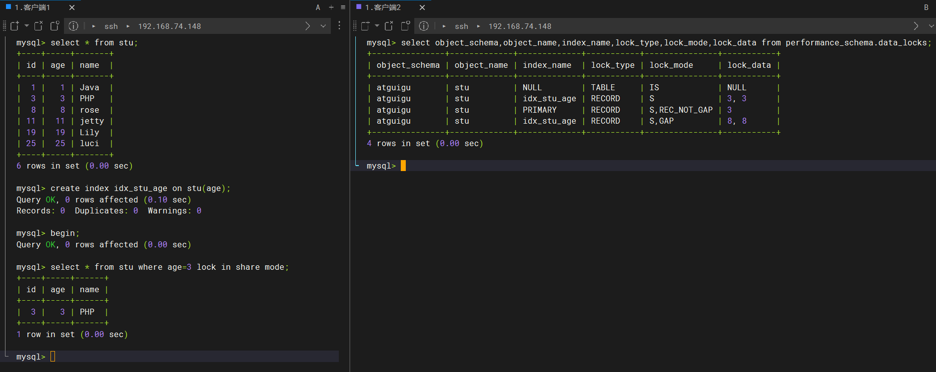Click session info icon in client 1 address bar
Image resolution: width=936 pixels, height=372 pixels.
click(x=73, y=26)
